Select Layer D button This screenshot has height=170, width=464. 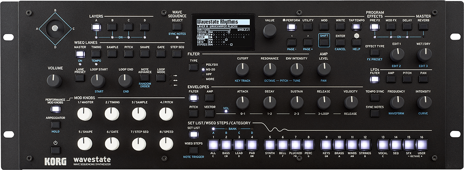click(145, 27)
